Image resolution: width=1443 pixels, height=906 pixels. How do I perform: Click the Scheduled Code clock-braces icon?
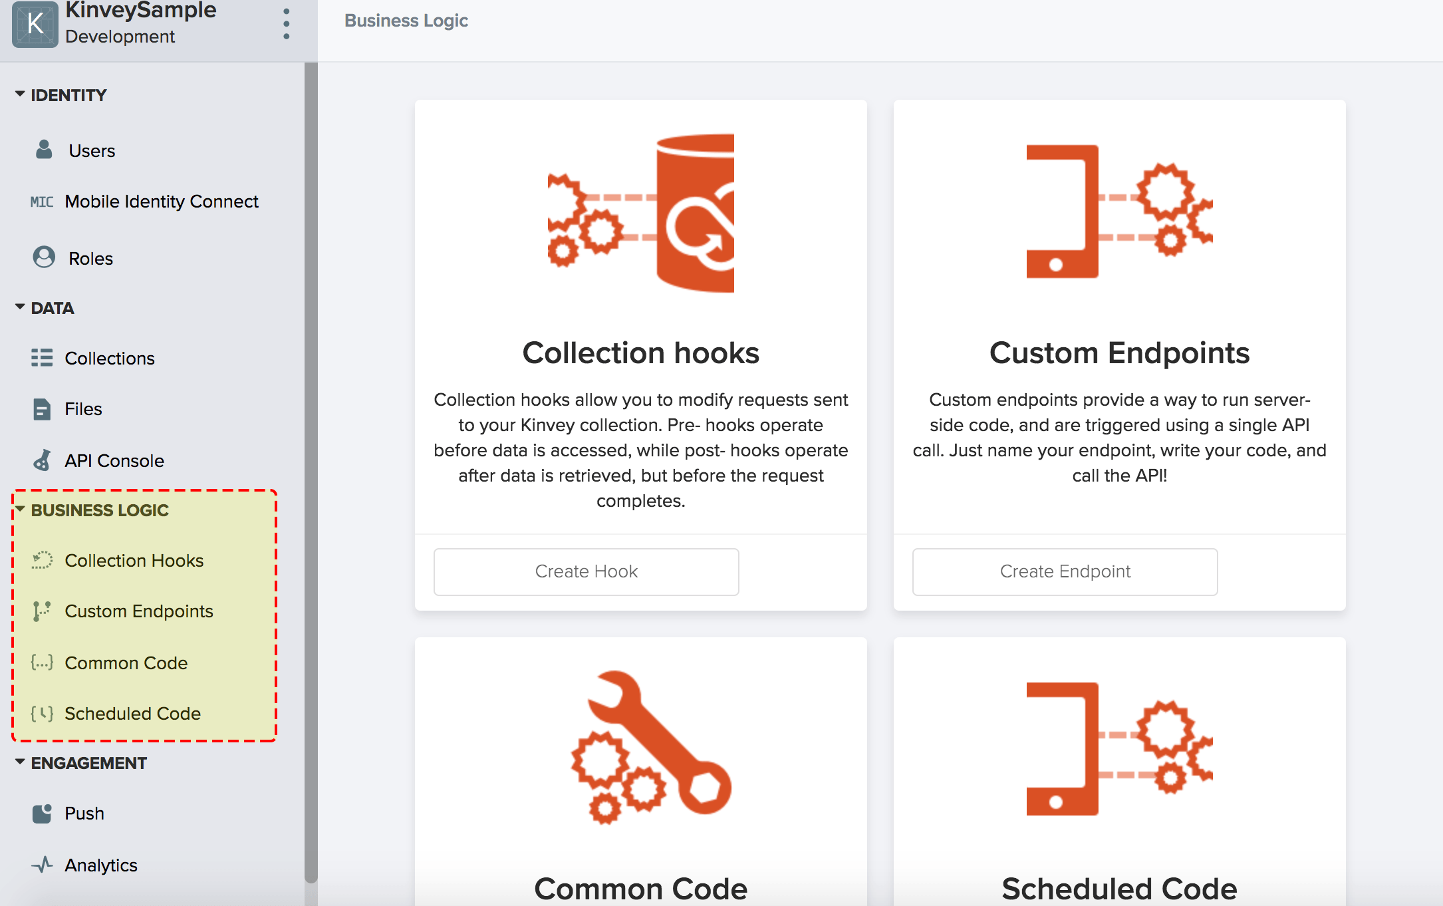[x=42, y=714]
